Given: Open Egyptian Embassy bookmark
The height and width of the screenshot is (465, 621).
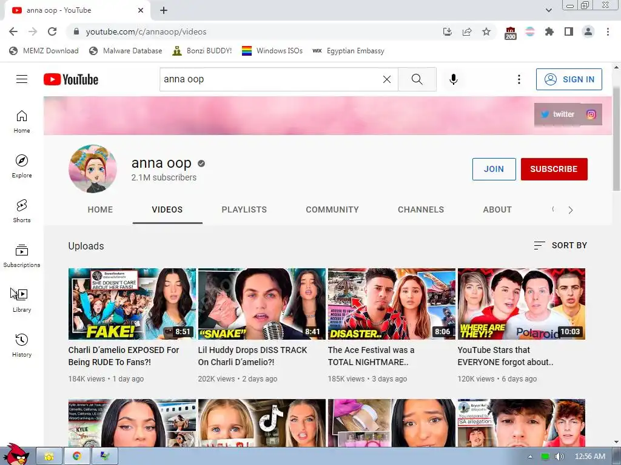Looking at the screenshot, I should (x=349, y=51).
